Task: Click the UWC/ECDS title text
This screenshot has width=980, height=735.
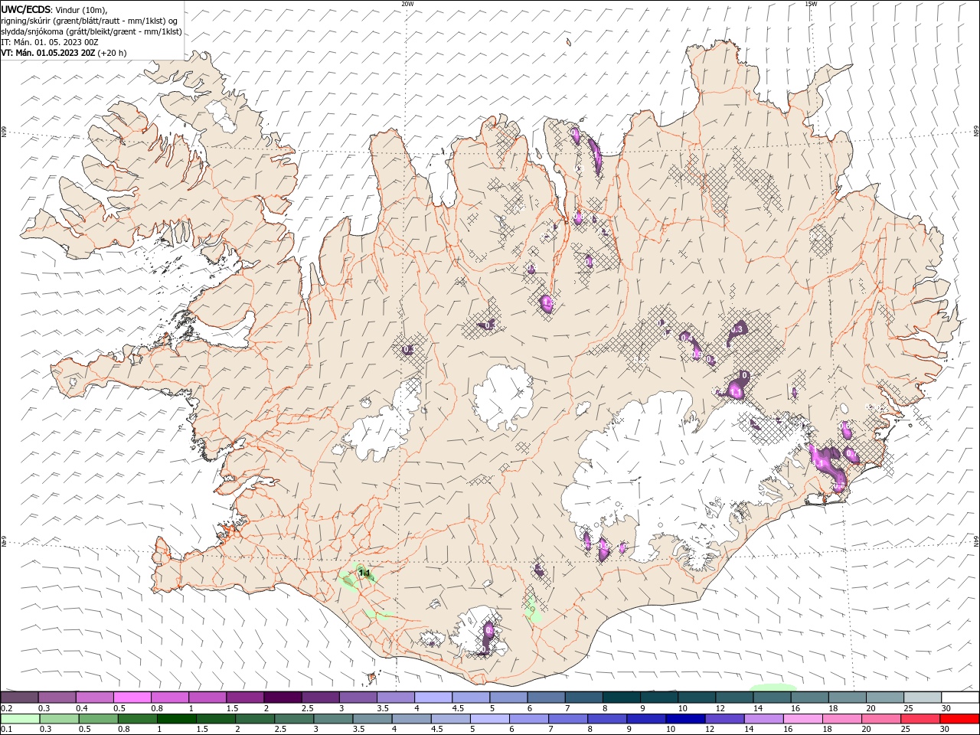Action: coord(25,9)
